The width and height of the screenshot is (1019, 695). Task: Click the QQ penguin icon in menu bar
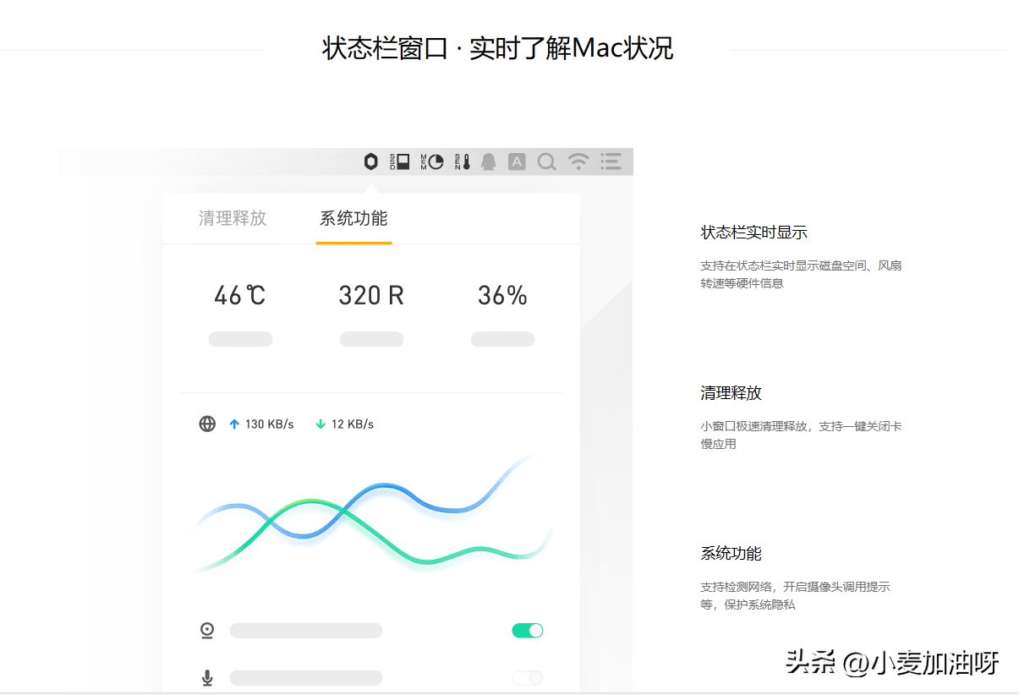(x=488, y=161)
